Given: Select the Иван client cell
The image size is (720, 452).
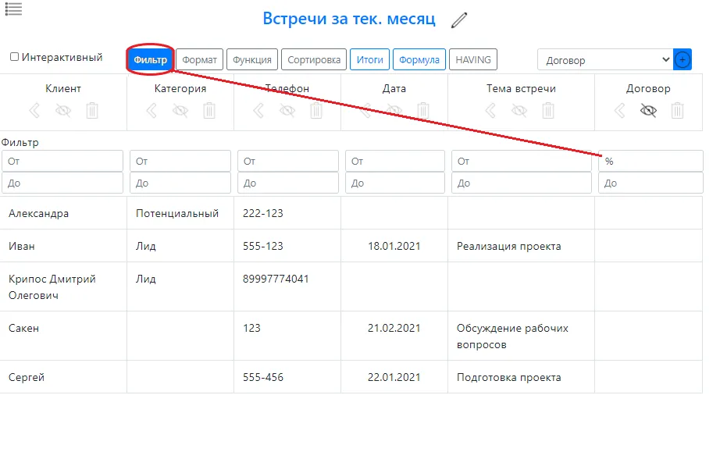Looking at the screenshot, I should click(x=63, y=246).
